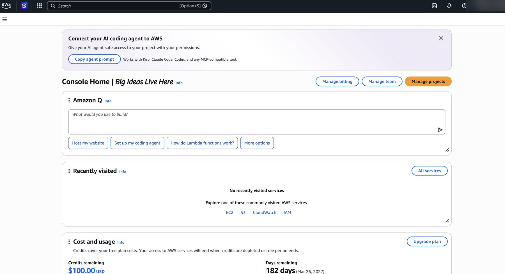Open Info link next to Amazon Q
Screen dimensions: 505x274
108,101
